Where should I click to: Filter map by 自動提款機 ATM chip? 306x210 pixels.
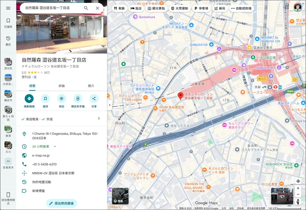pos(241,8)
